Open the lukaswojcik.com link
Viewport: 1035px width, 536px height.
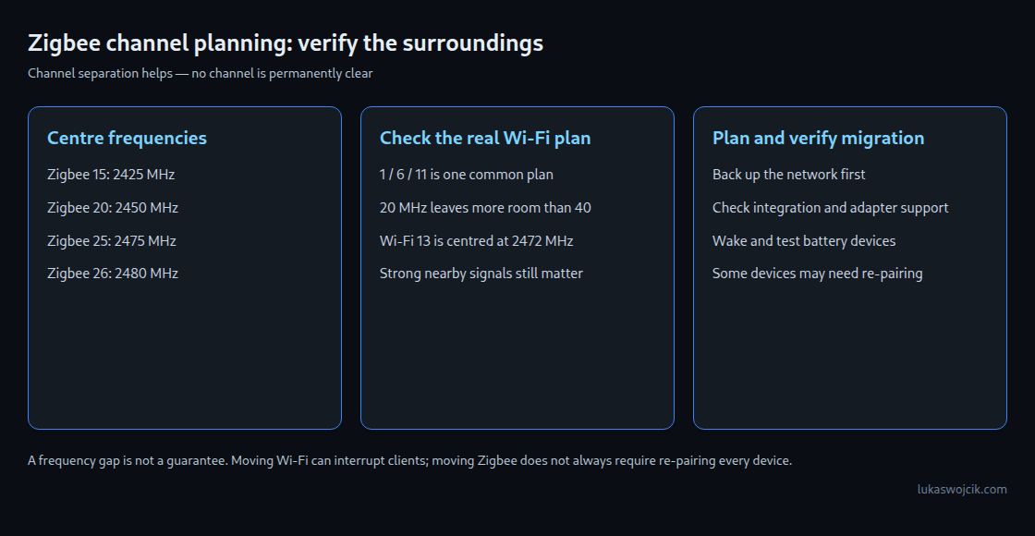962,489
